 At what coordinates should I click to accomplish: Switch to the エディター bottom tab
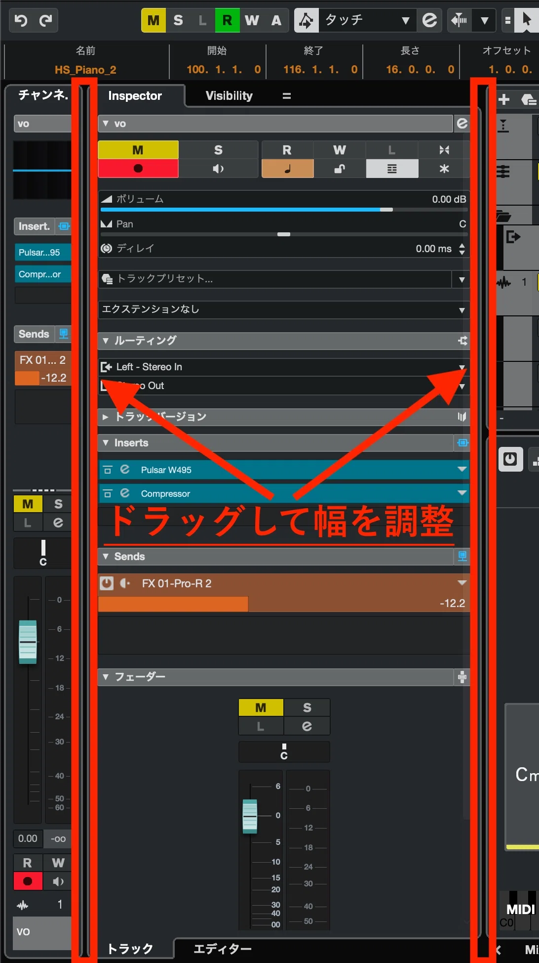tap(223, 949)
